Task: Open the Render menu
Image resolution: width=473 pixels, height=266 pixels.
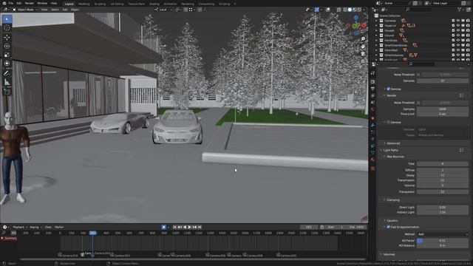Action: point(30,3)
